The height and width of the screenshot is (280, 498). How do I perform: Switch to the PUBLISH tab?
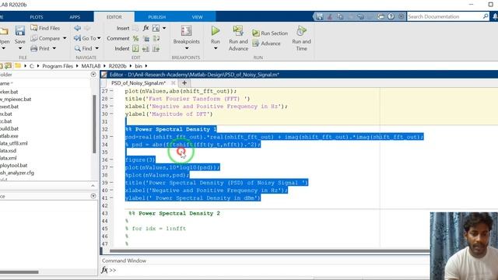click(x=156, y=17)
